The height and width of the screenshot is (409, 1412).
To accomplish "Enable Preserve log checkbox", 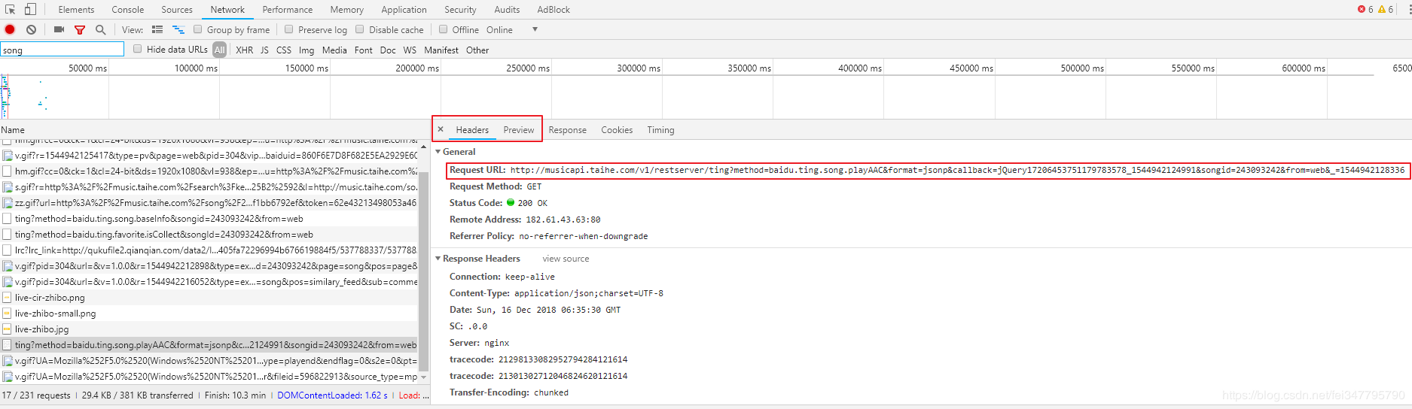I will coord(288,29).
